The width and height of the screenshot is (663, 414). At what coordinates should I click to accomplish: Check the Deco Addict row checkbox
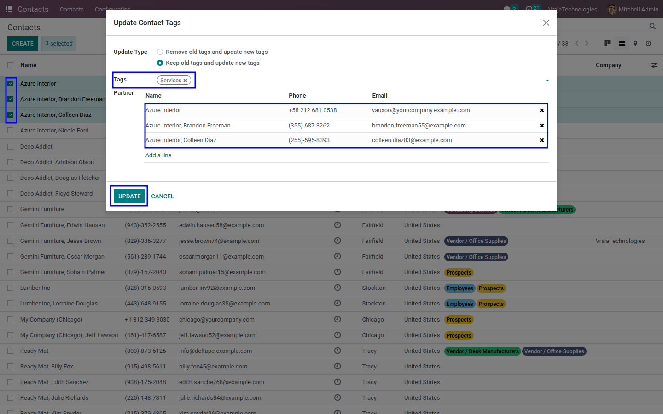(x=11, y=146)
